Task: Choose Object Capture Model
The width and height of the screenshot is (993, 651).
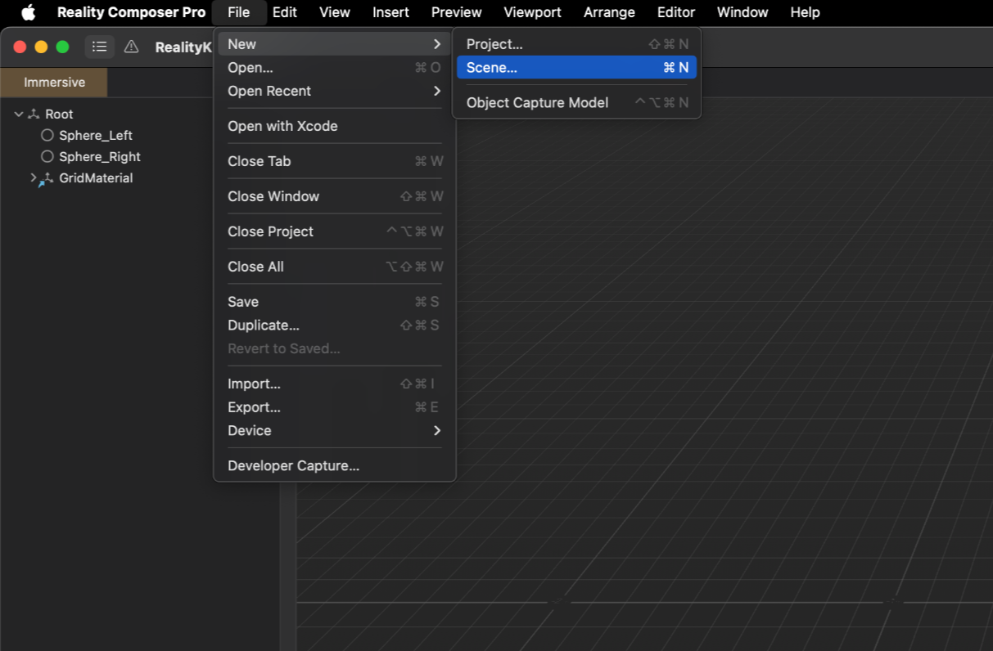Action: click(576, 103)
